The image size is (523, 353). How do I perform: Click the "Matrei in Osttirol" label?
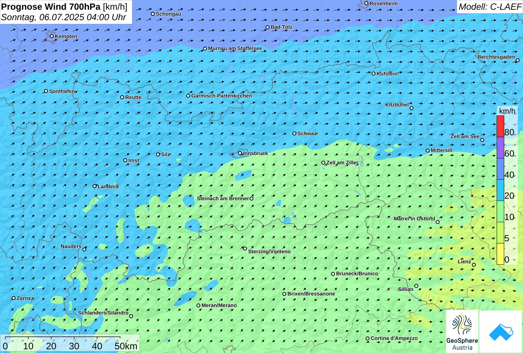[x=414, y=219]
